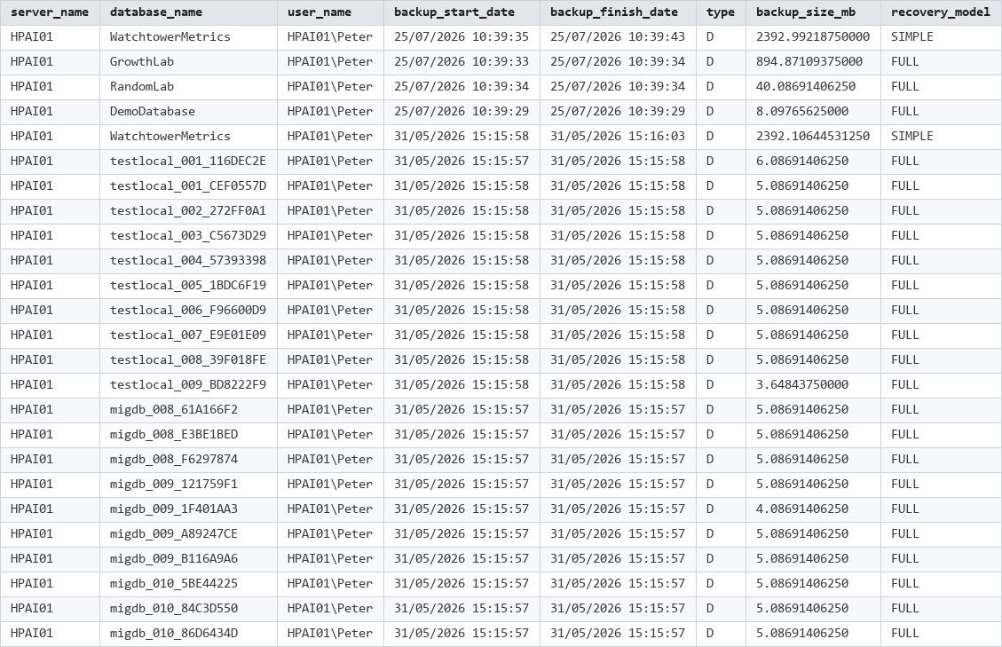Select the migdb_009_1F401AA3 cell
This screenshot has width=1002, height=647.
(x=188, y=509)
